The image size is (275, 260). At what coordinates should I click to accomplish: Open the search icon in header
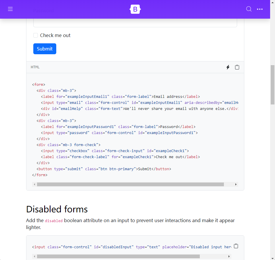(x=249, y=9)
